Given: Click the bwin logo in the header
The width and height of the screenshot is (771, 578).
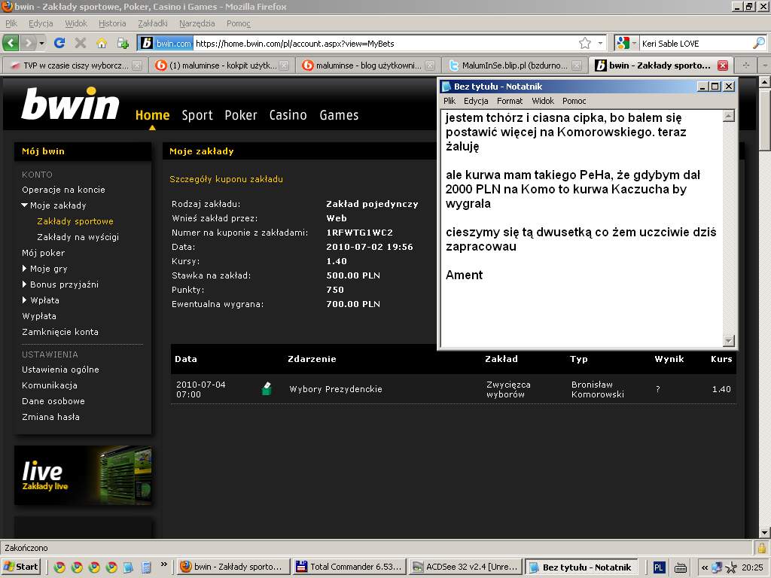Looking at the screenshot, I should coord(71,104).
